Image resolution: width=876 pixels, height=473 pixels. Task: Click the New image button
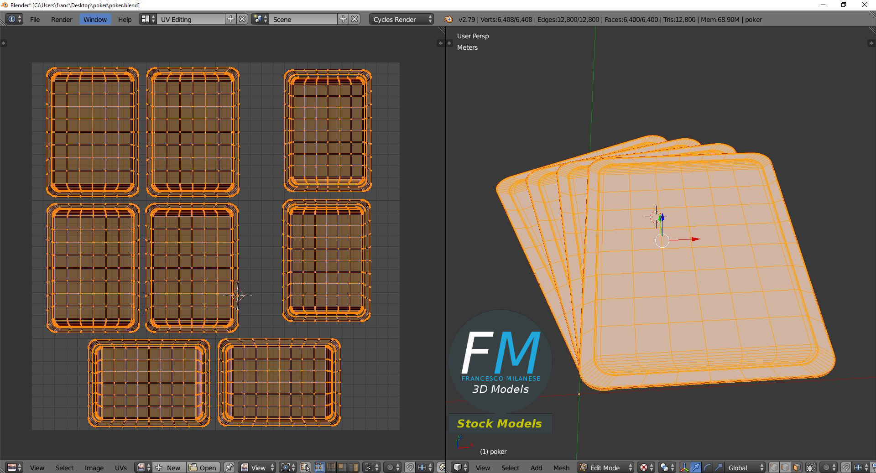click(169, 468)
